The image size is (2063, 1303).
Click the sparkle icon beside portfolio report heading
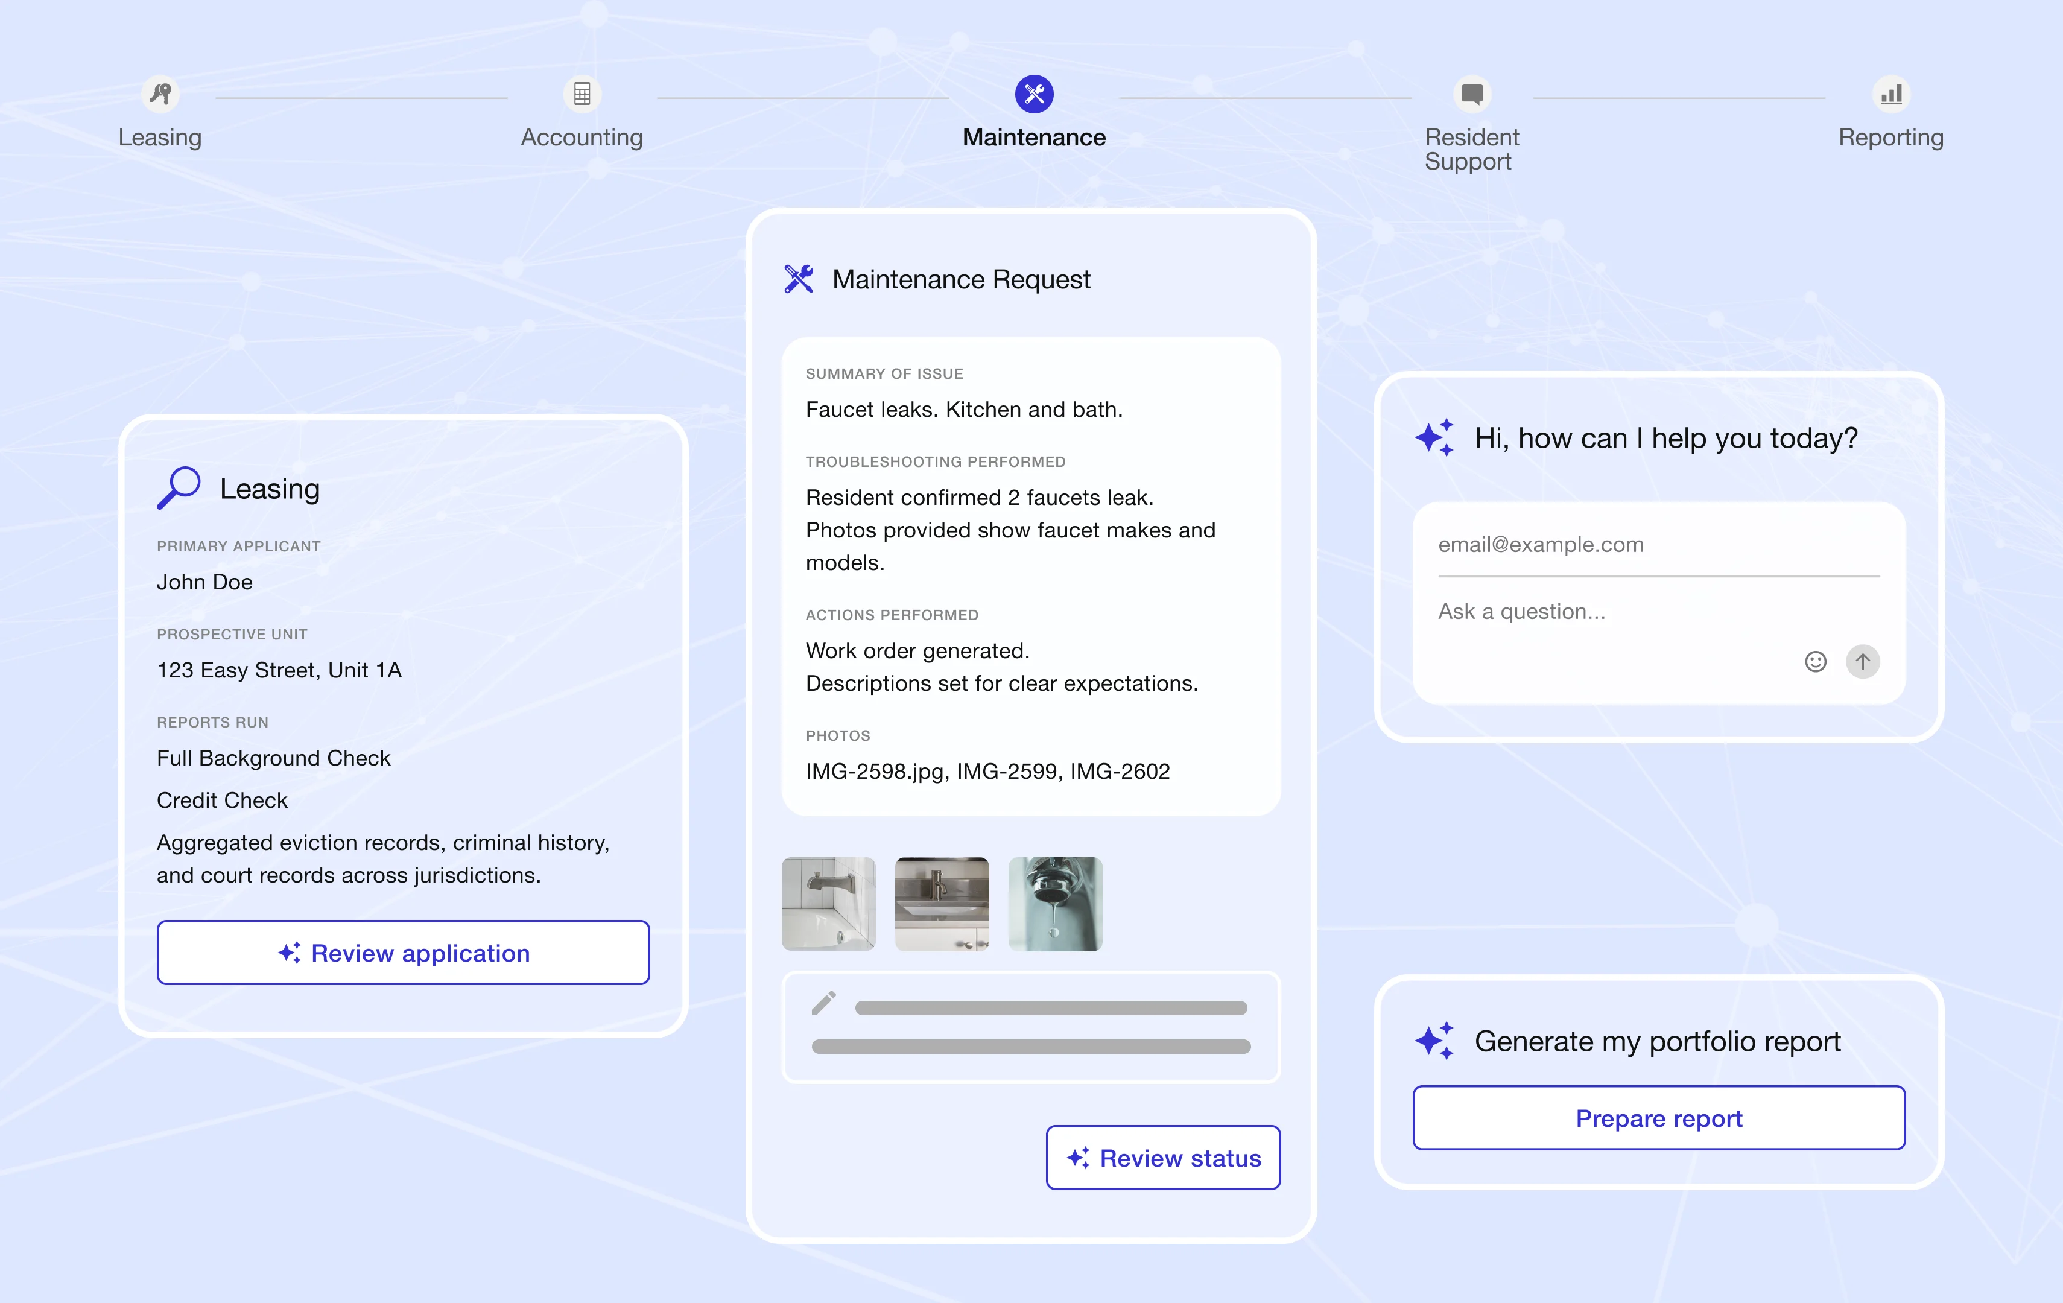(1435, 1040)
